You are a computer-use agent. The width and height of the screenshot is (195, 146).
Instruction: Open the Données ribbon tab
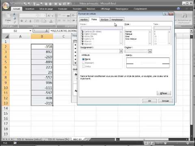[x=77, y=9]
